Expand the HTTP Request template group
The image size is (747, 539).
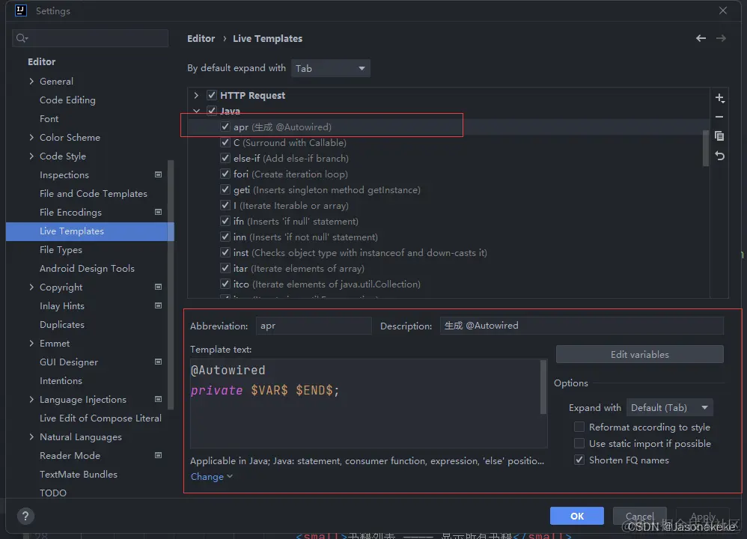[x=196, y=95]
